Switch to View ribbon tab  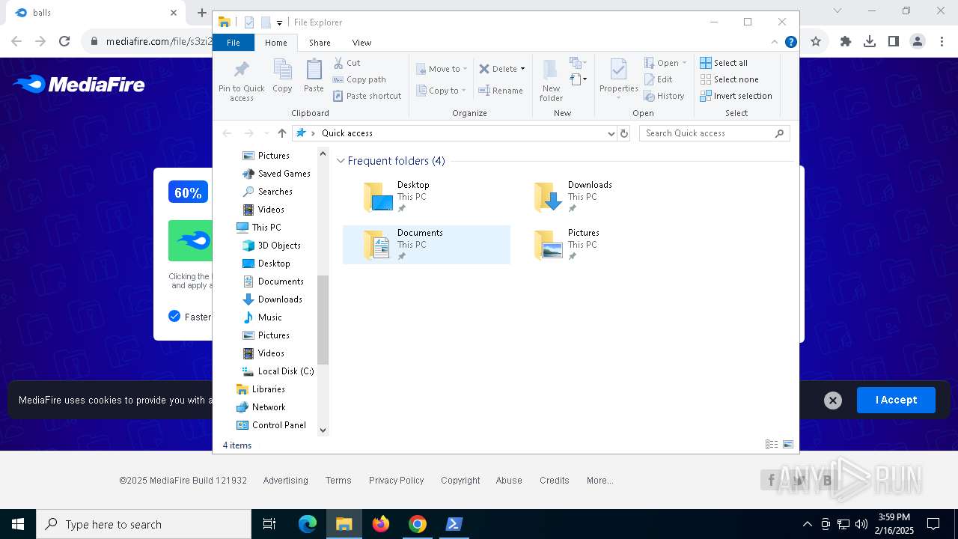click(x=361, y=43)
